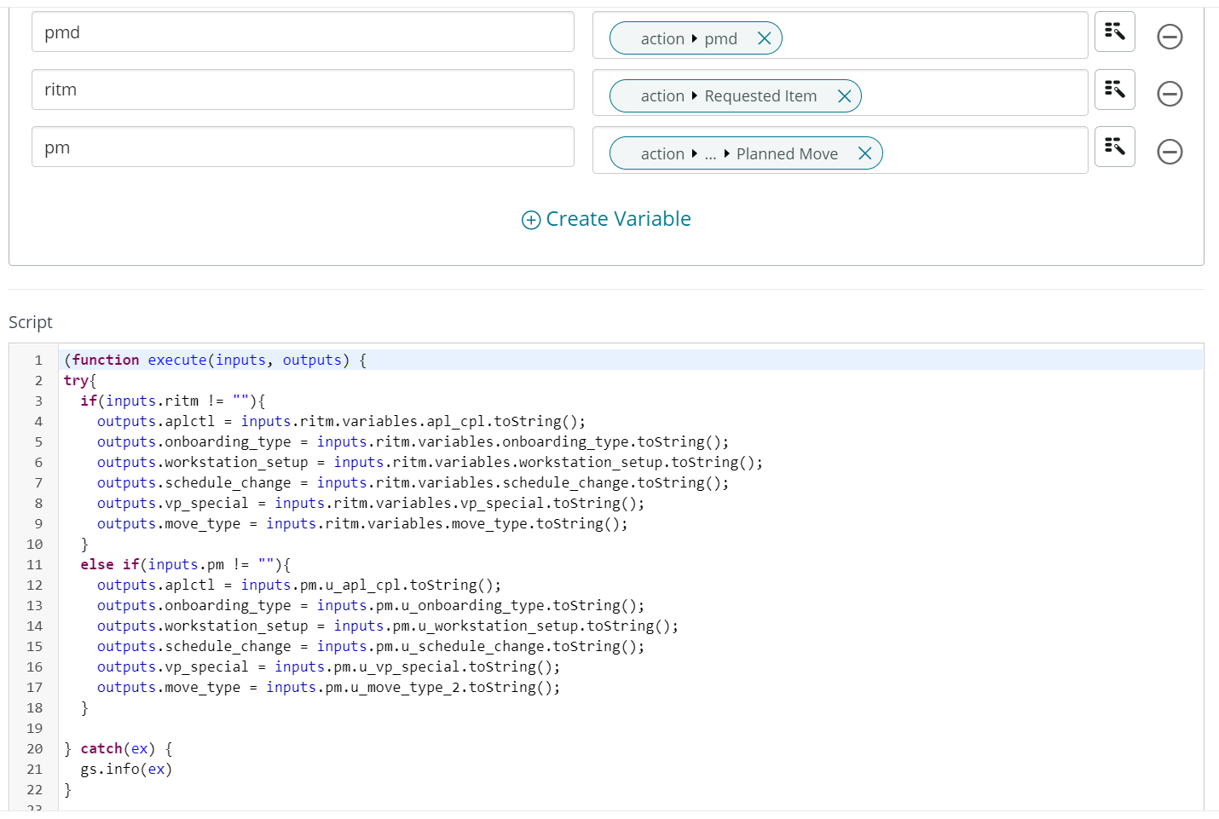Click line number 11 in script gutter
The height and width of the screenshot is (819, 1219).
coord(34,564)
